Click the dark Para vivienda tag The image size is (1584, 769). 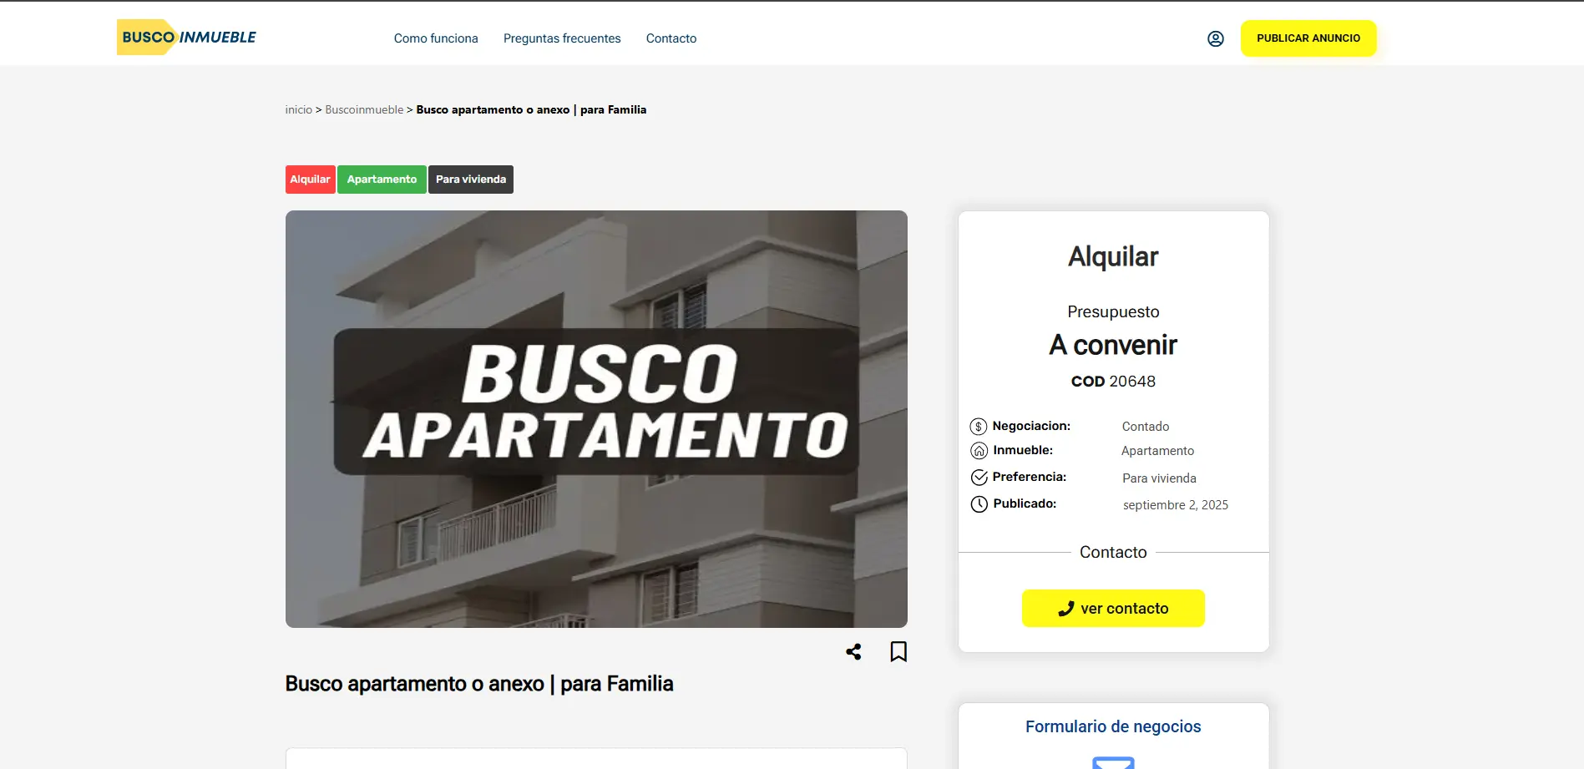pyautogui.click(x=471, y=180)
